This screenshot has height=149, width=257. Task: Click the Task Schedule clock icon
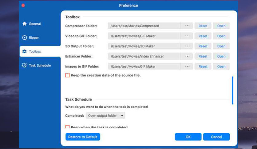[24, 65]
